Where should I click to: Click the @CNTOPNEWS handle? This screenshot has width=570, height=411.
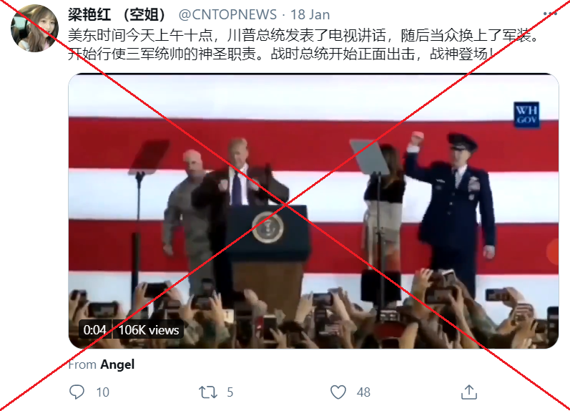tap(227, 14)
